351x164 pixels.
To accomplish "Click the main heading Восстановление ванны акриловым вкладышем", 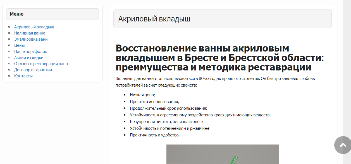I will (220, 58).
